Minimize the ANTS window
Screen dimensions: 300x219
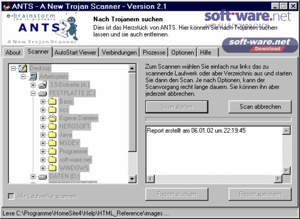[x=275, y=6]
